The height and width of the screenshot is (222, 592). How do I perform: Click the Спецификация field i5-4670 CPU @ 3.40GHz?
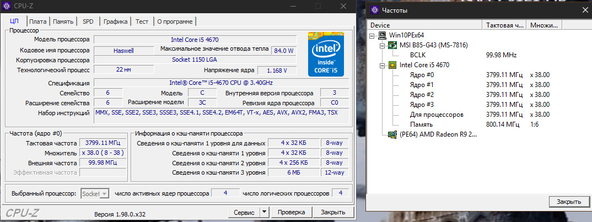pyautogui.click(x=221, y=83)
